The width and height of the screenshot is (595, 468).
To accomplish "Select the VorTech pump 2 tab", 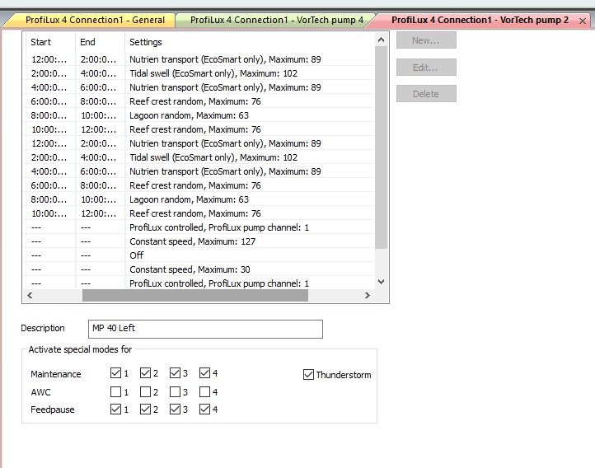I will pos(480,20).
